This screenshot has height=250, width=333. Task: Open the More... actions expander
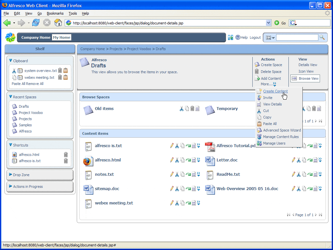(268, 84)
